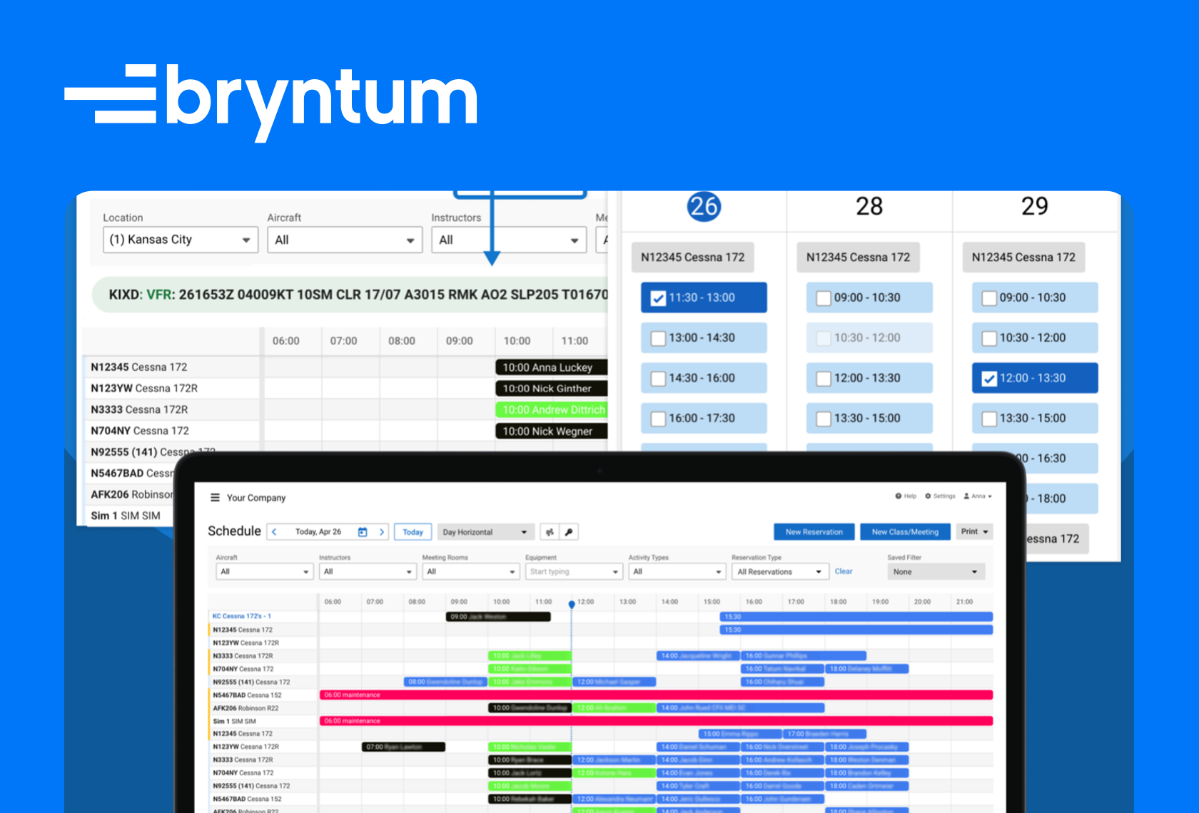Go to next day with right chevron
Image resolution: width=1199 pixels, height=813 pixels.
pyautogui.click(x=382, y=532)
